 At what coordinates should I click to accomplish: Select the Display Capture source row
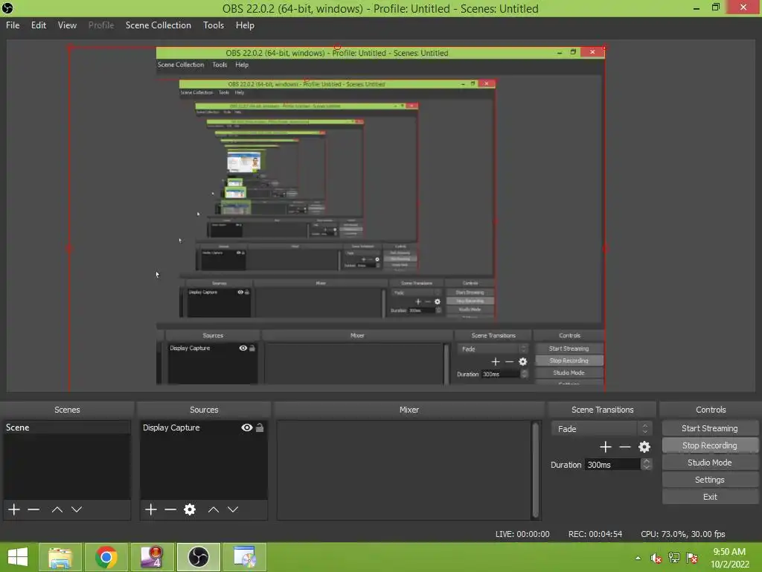[x=204, y=428]
